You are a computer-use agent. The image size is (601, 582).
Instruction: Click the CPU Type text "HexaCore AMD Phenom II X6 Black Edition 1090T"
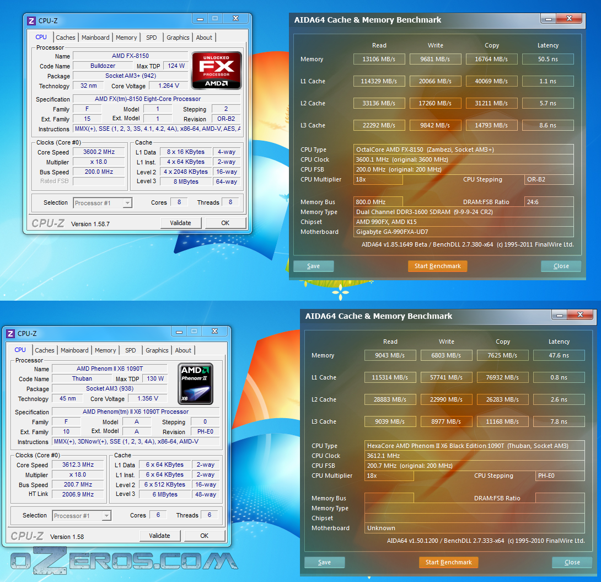click(x=436, y=446)
